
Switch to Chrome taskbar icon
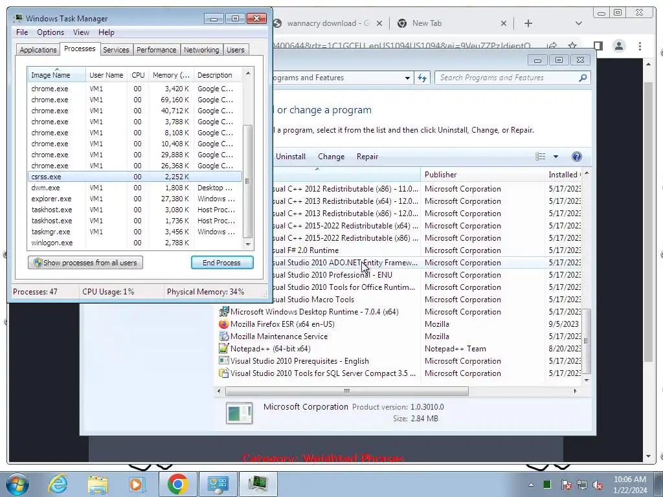178,484
